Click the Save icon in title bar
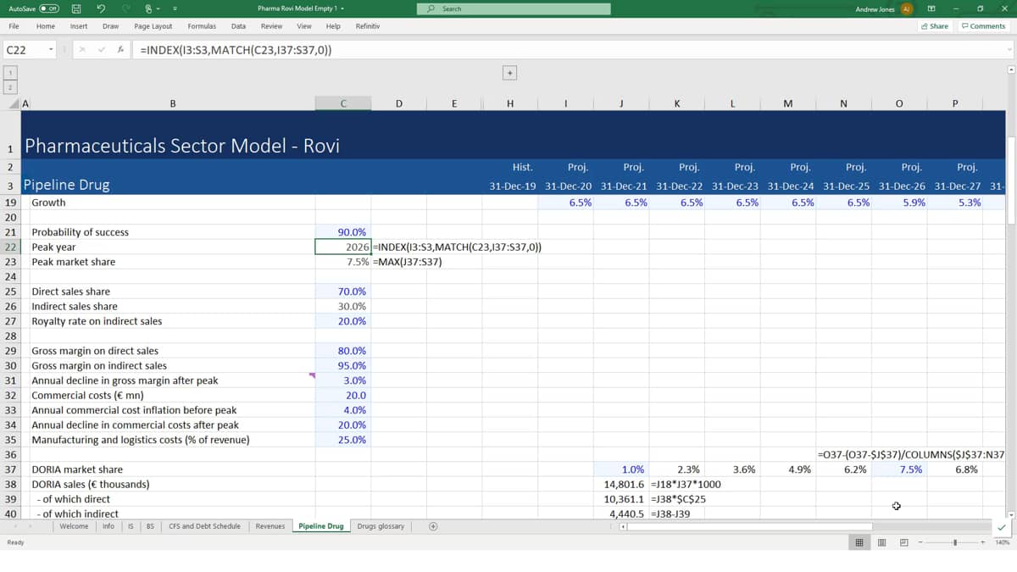The width and height of the screenshot is (1017, 572). (76, 8)
